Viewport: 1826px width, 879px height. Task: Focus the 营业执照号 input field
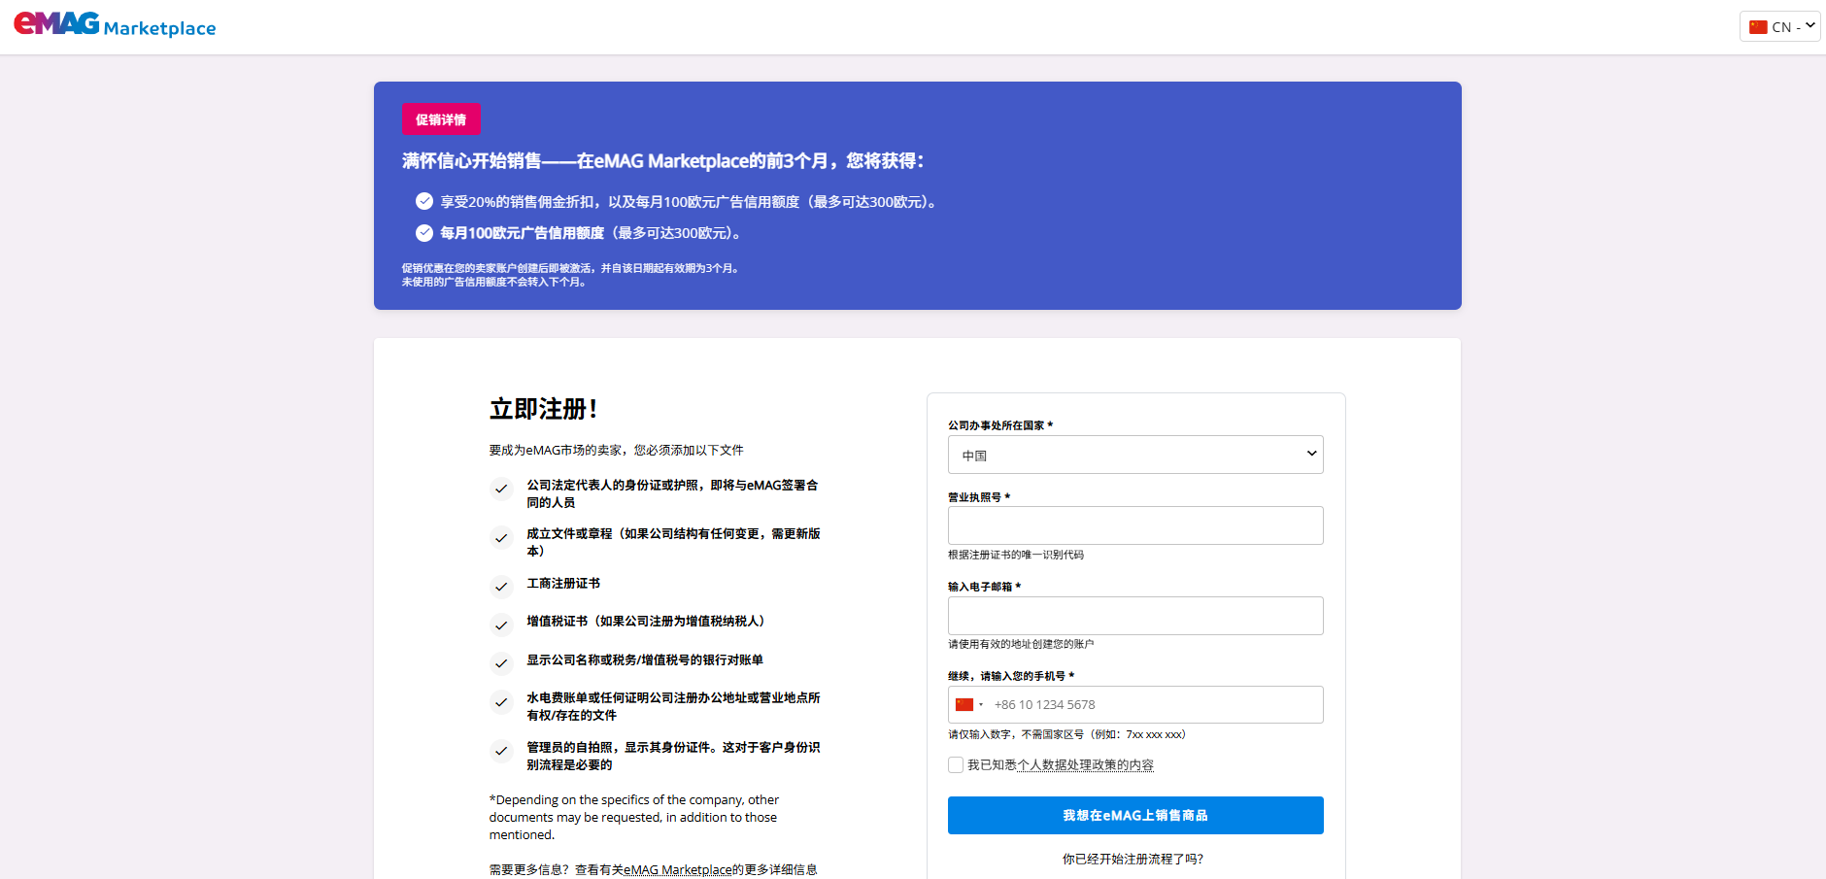[x=1135, y=525]
